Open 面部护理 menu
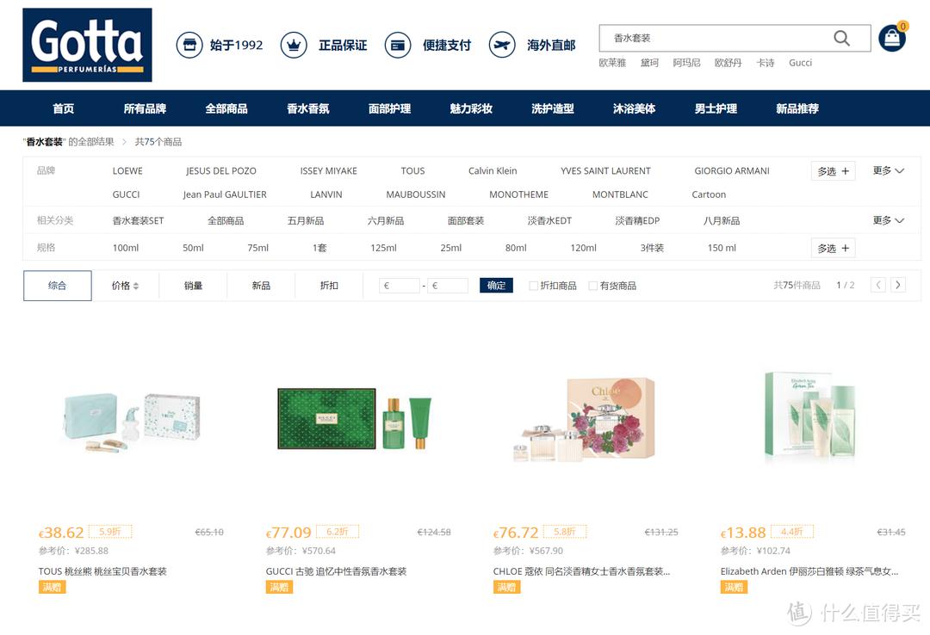This screenshot has width=930, height=635. [390, 108]
